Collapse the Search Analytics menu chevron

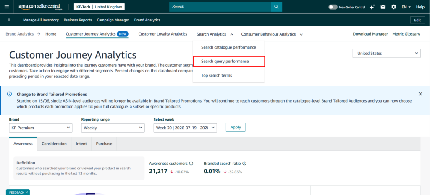pos(232,34)
